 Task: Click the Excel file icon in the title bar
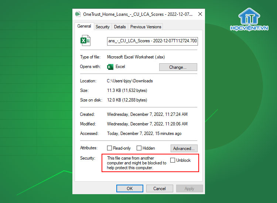(78, 14)
